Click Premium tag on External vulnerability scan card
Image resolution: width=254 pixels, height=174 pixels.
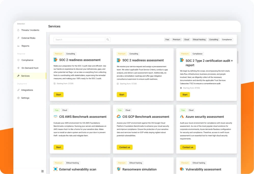click(59, 163)
